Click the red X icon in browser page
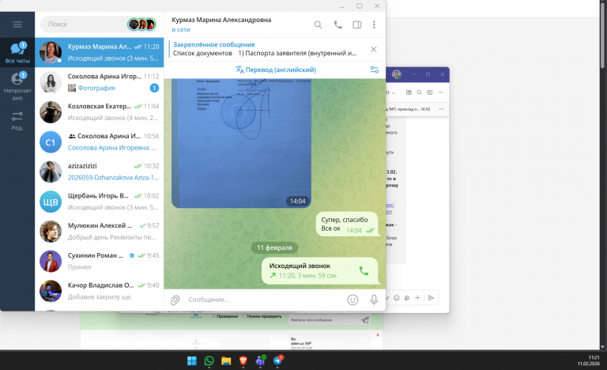 (378, 335)
